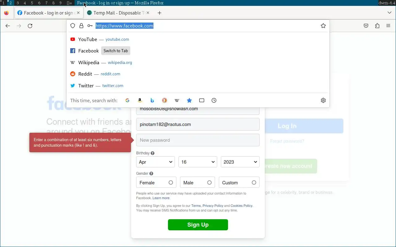This screenshot has height=247, width=396.
Task: Switch to the Temp Mail browser tab
Action: click(x=118, y=13)
